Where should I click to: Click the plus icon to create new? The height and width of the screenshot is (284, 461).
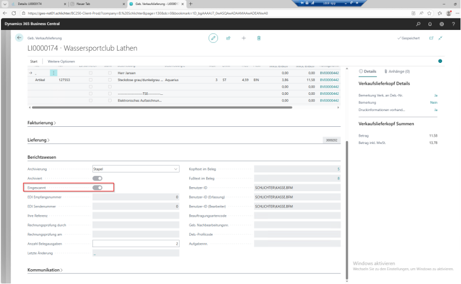[244, 38]
